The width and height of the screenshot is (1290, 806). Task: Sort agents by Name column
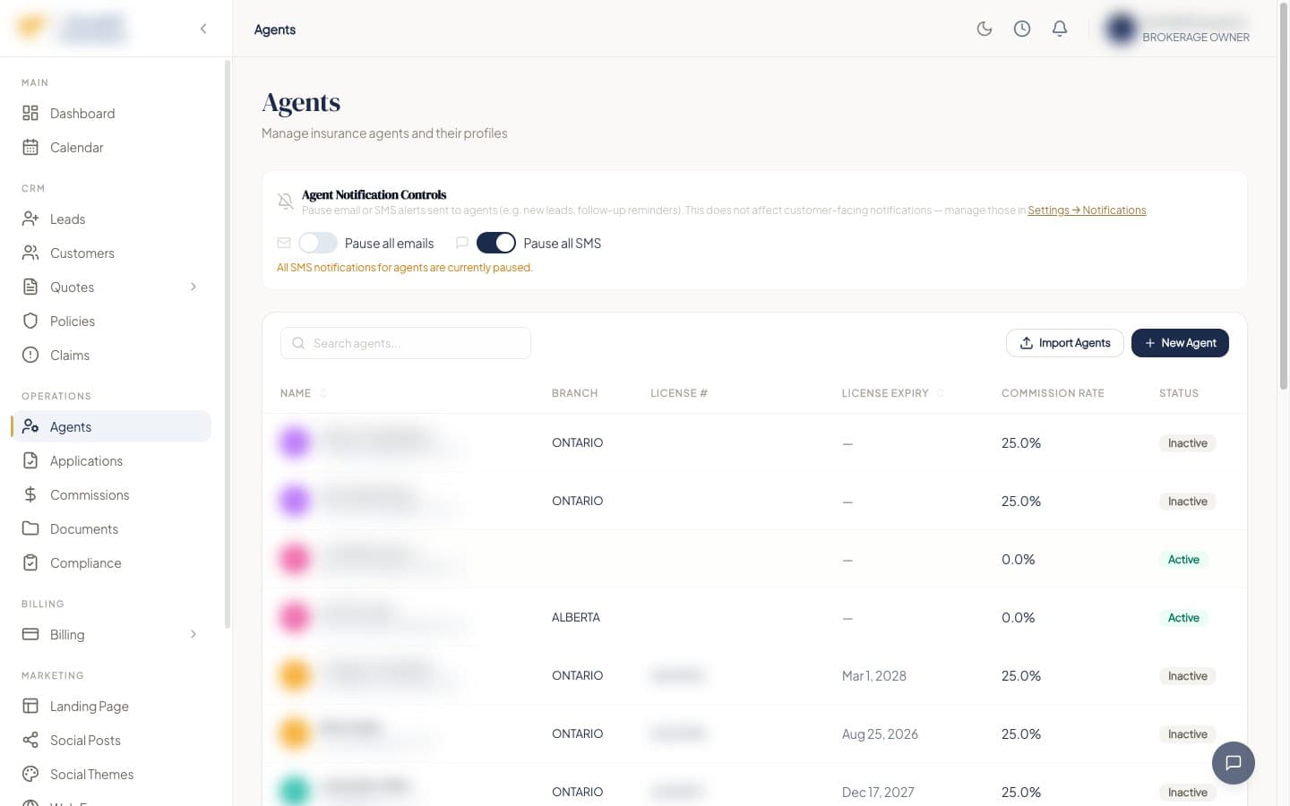click(304, 393)
